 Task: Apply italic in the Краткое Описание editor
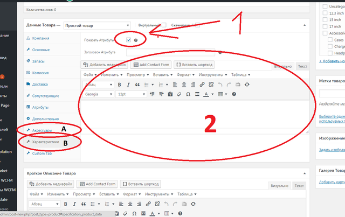tap(74, 204)
